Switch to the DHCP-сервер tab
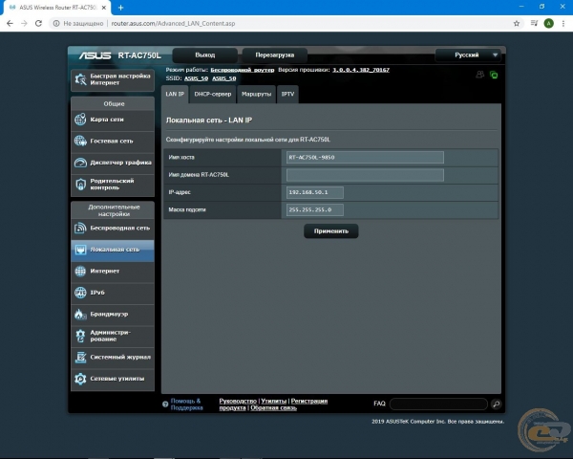 pyautogui.click(x=212, y=94)
